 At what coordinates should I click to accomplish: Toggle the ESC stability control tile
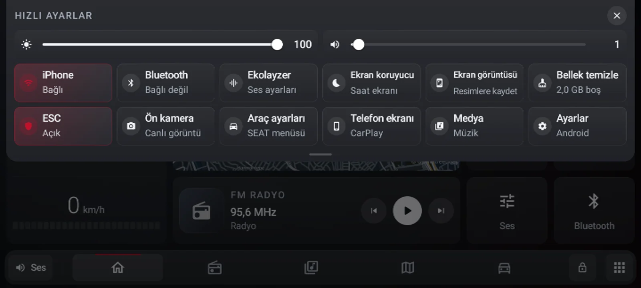[63, 126]
